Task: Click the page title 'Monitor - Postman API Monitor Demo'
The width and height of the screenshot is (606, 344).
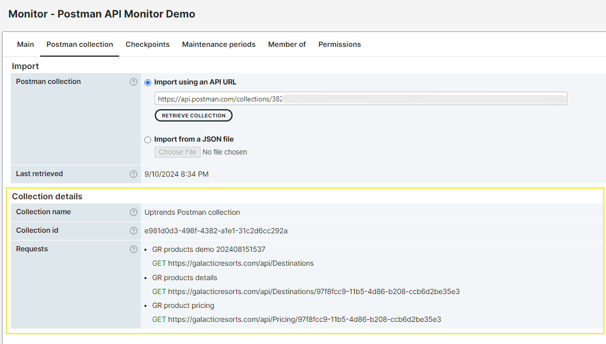Action: pyautogui.click(x=102, y=14)
